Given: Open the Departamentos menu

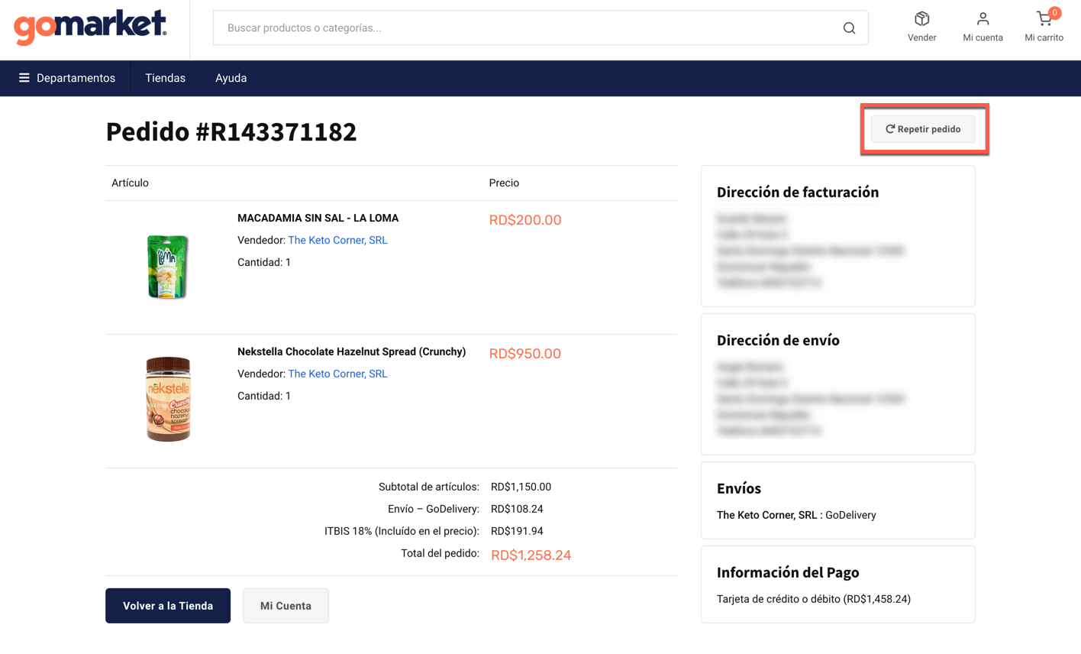Looking at the screenshot, I should (x=67, y=78).
